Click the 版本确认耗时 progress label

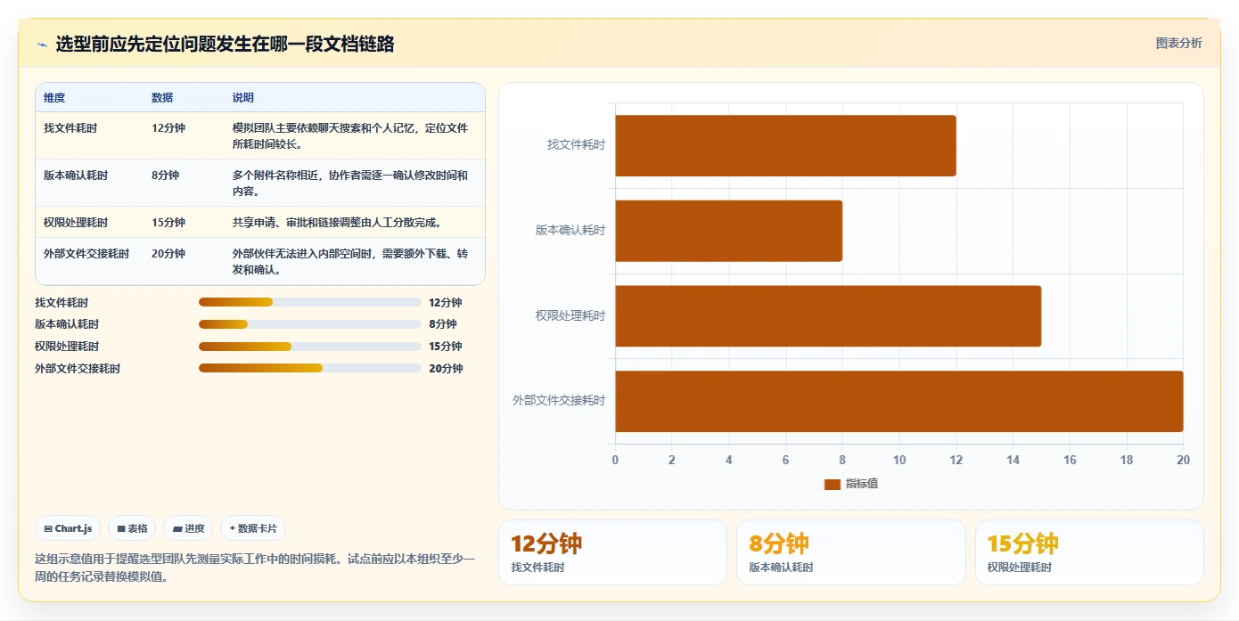click(x=67, y=324)
